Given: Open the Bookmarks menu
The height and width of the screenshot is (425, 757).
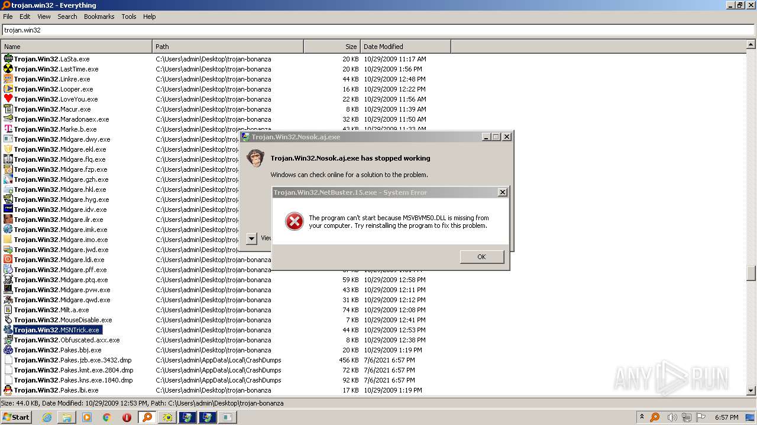Looking at the screenshot, I should [x=99, y=17].
